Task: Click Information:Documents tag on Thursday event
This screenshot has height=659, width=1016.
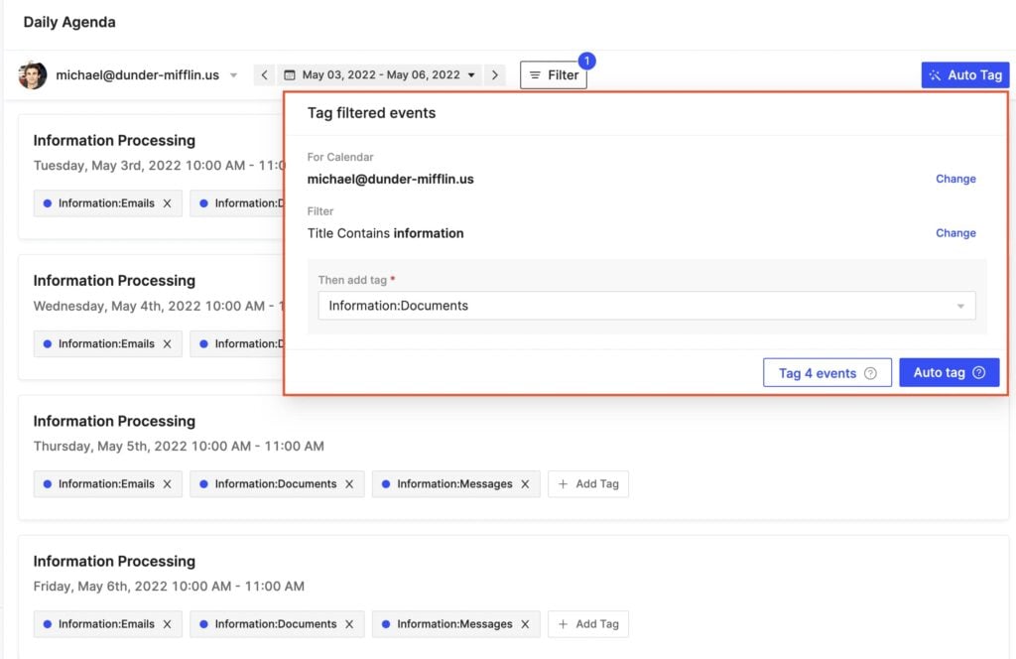Action: [276, 484]
